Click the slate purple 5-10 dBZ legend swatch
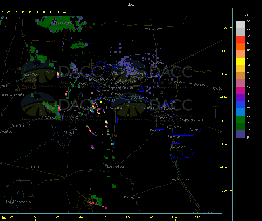 pyautogui.click(x=240, y=134)
